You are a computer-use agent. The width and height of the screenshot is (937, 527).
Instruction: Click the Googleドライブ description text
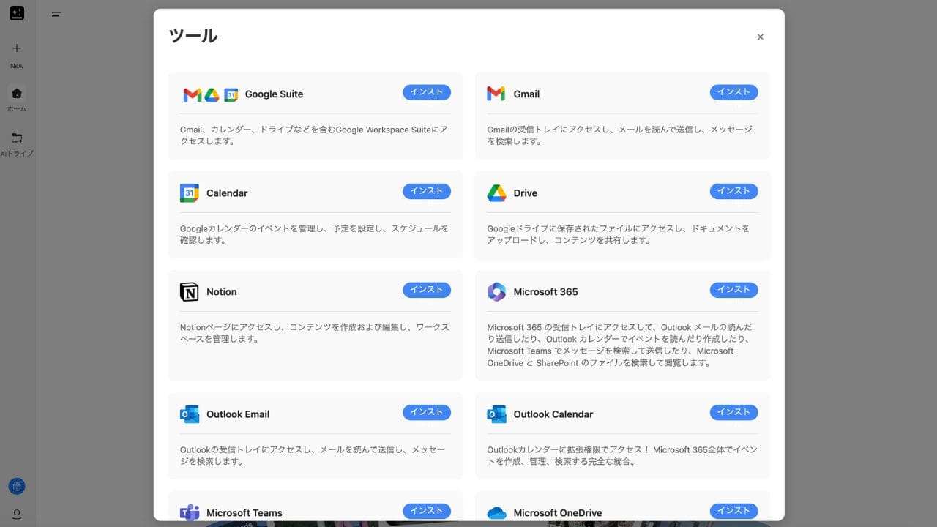coord(619,234)
